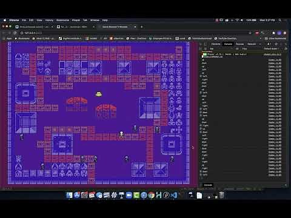Open the Help menu
291x218 pixels.
click(105, 20)
